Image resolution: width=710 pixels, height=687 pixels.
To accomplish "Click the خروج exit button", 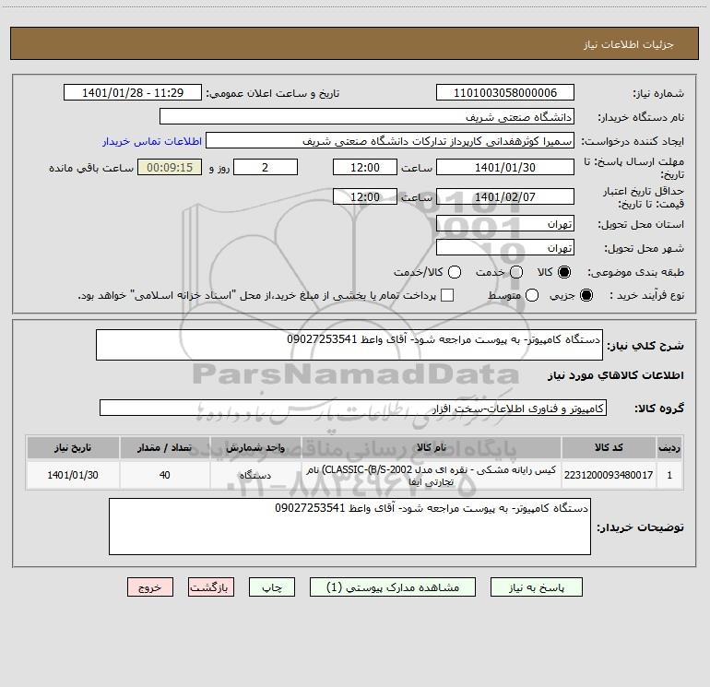I will pyautogui.click(x=150, y=587).
